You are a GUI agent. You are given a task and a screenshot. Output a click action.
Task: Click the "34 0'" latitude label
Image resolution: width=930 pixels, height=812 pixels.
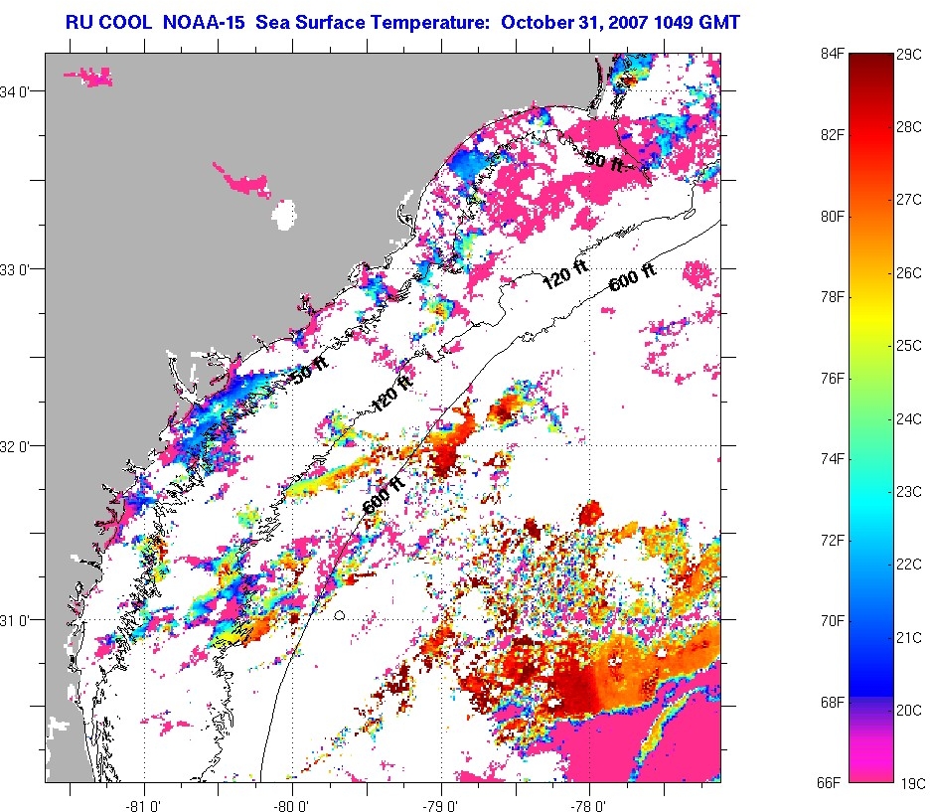(14, 92)
